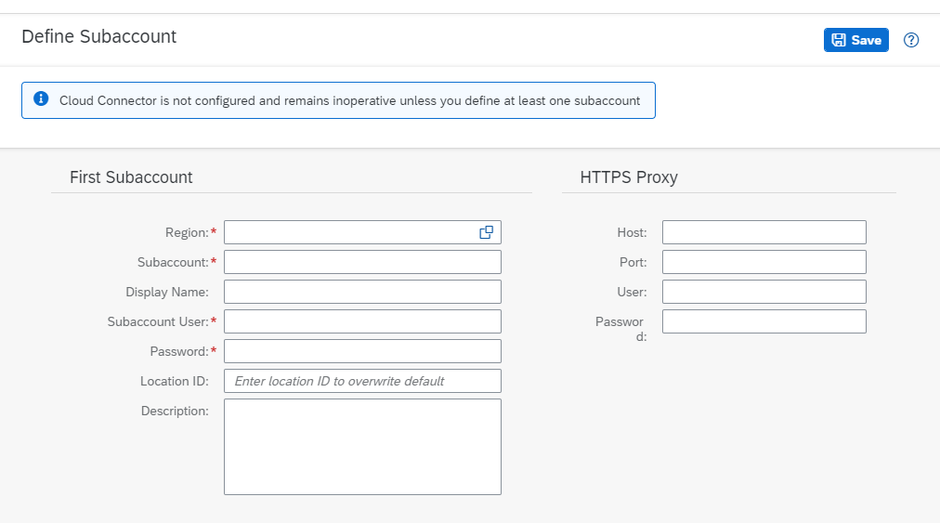Open the help question mark icon
Screen dimensions: 940x523
coord(910,40)
